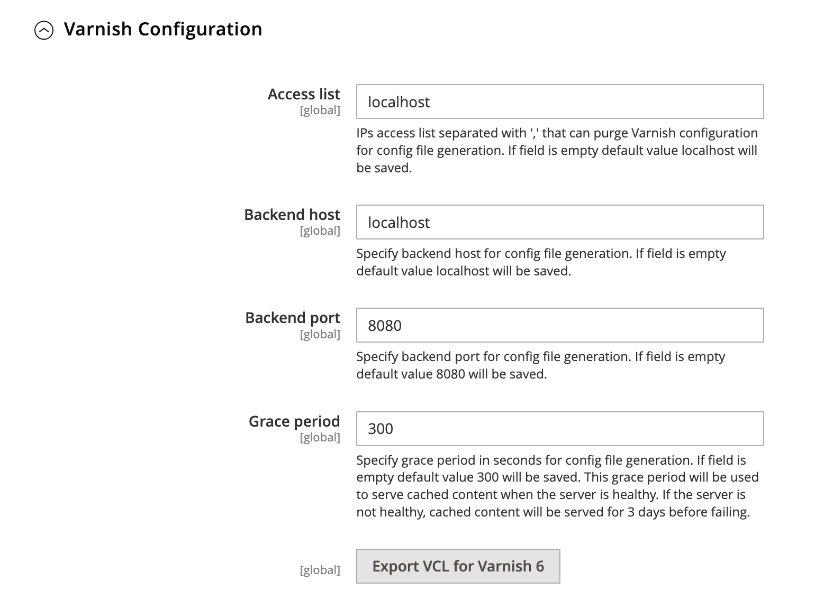
Task: Select the localhost value in Access list
Action: click(398, 102)
